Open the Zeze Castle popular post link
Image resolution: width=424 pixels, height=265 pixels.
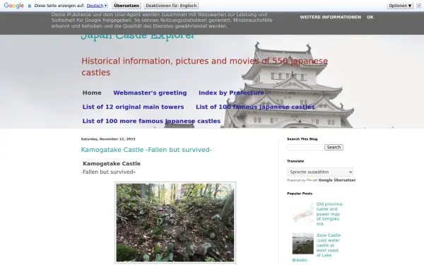pos(329,245)
